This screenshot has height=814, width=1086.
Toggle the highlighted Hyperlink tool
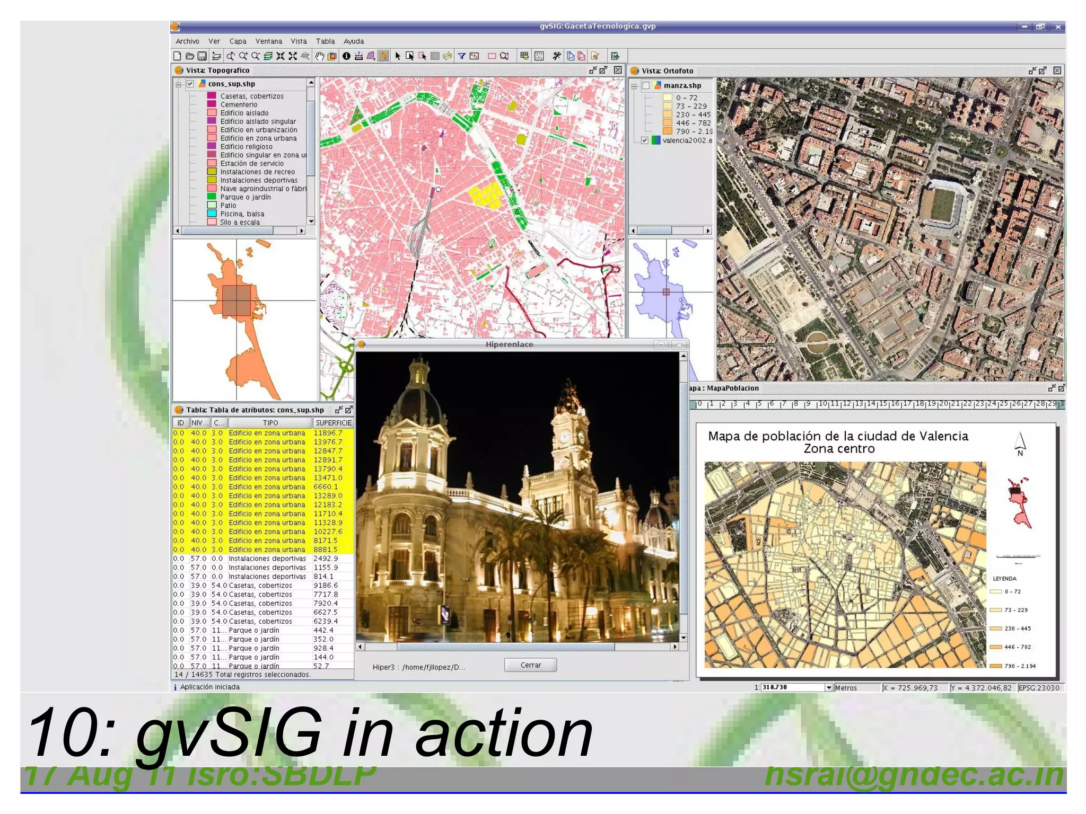(x=383, y=56)
